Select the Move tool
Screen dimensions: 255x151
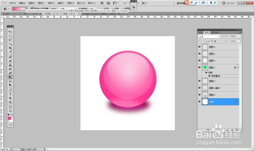click(10, 31)
